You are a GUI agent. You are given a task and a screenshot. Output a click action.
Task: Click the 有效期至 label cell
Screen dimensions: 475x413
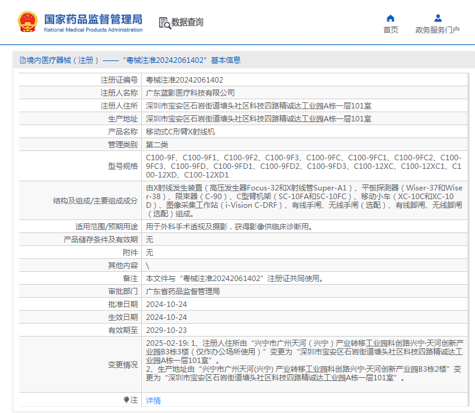(80, 330)
